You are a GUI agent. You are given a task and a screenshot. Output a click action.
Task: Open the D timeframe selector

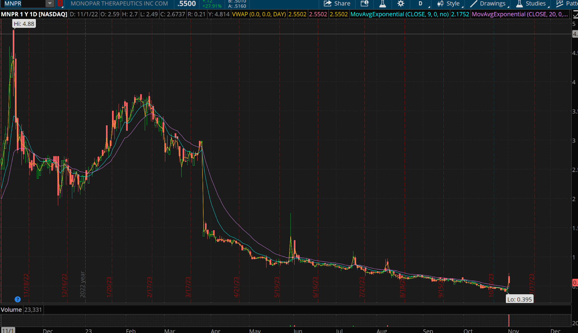(x=420, y=4)
